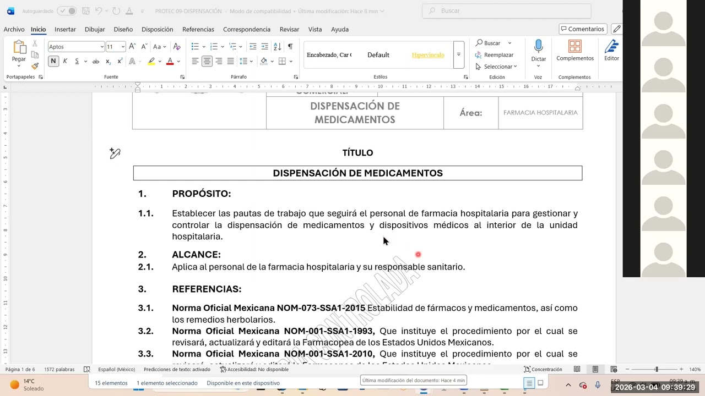Viewport: 705px width, 396px height.
Task: Open the Aptos font name dropdown
Action: click(102, 47)
